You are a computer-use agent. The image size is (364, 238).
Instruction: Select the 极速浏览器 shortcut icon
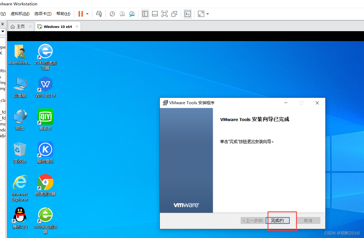[x=45, y=185]
